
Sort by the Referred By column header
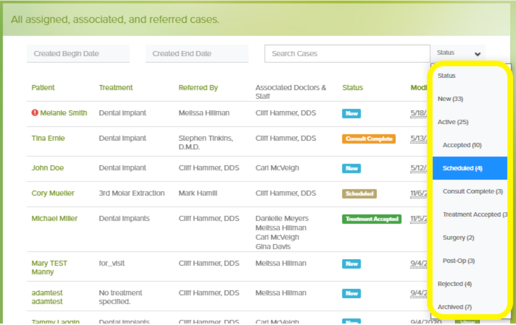(198, 88)
